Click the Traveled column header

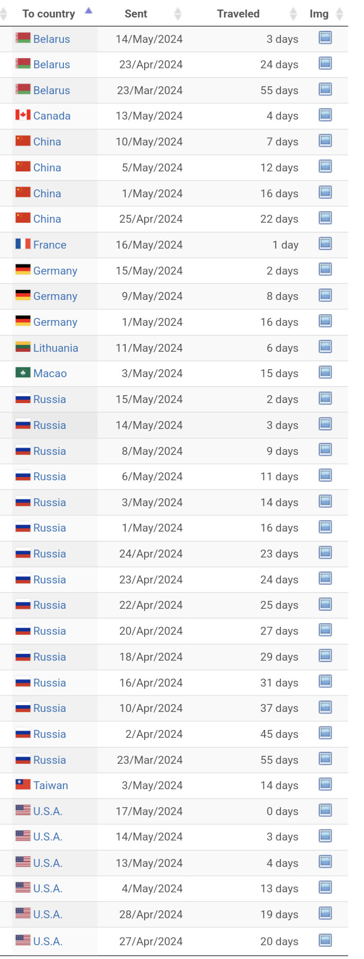point(238,14)
